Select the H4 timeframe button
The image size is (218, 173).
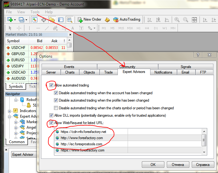[147, 28]
